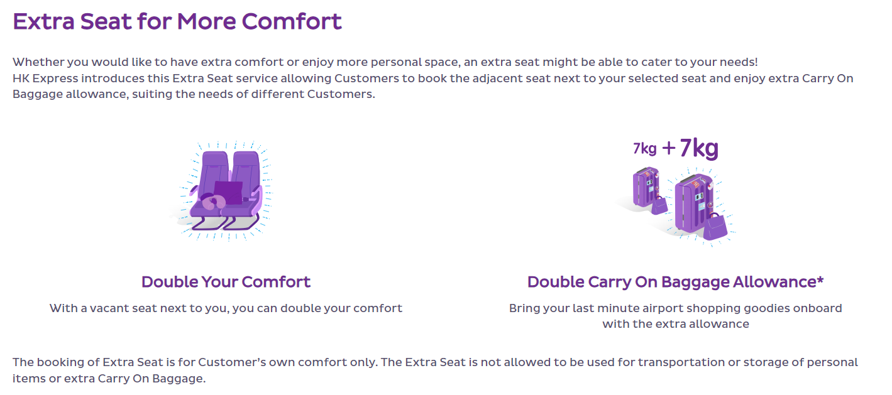Image resolution: width=892 pixels, height=395 pixels.
Task: Click the large purple suitcase illustration
Action: tap(690, 202)
